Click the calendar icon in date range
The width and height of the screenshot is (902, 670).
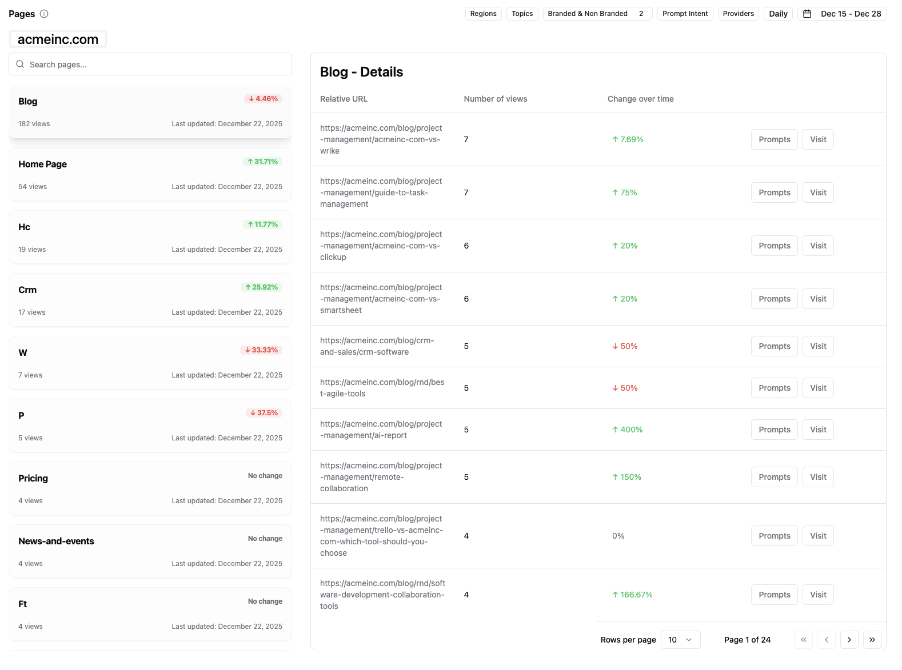coord(807,14)
